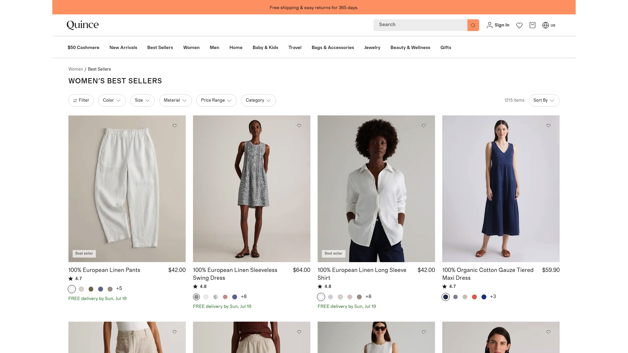Open the Travel navigation menu
The image size is (628, 353).
pyautogui.click(x=295, y=47)
